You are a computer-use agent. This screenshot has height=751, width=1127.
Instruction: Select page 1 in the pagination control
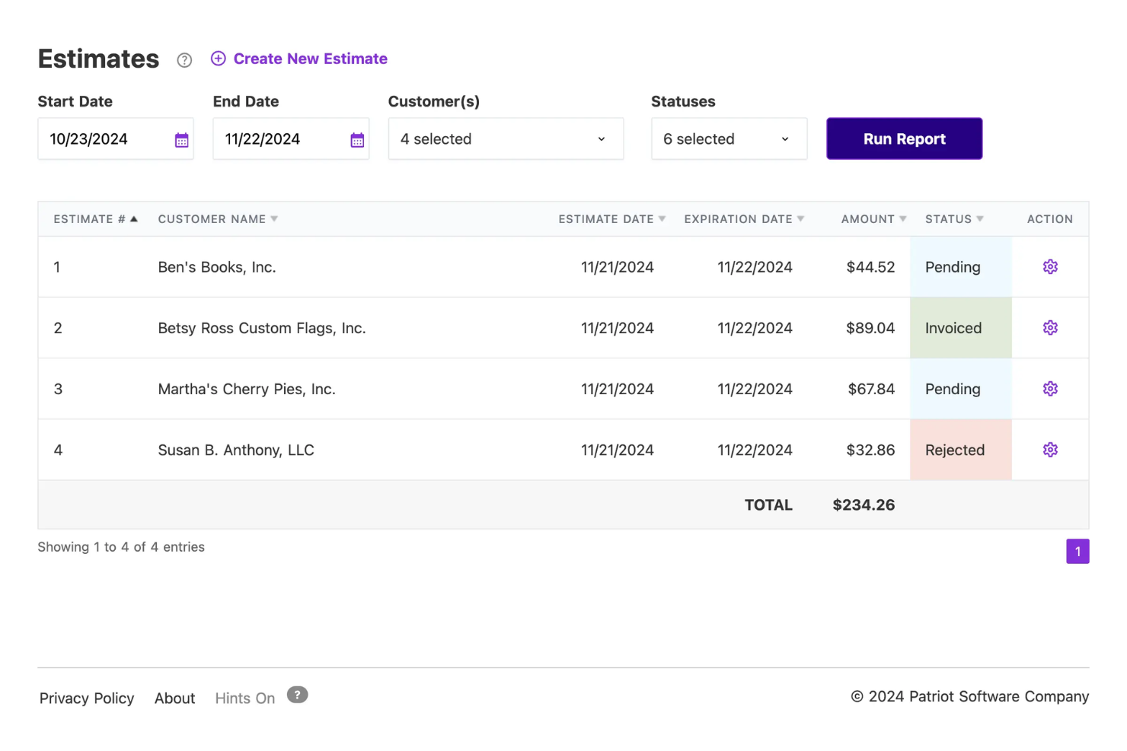click(x=1078, y=551)
